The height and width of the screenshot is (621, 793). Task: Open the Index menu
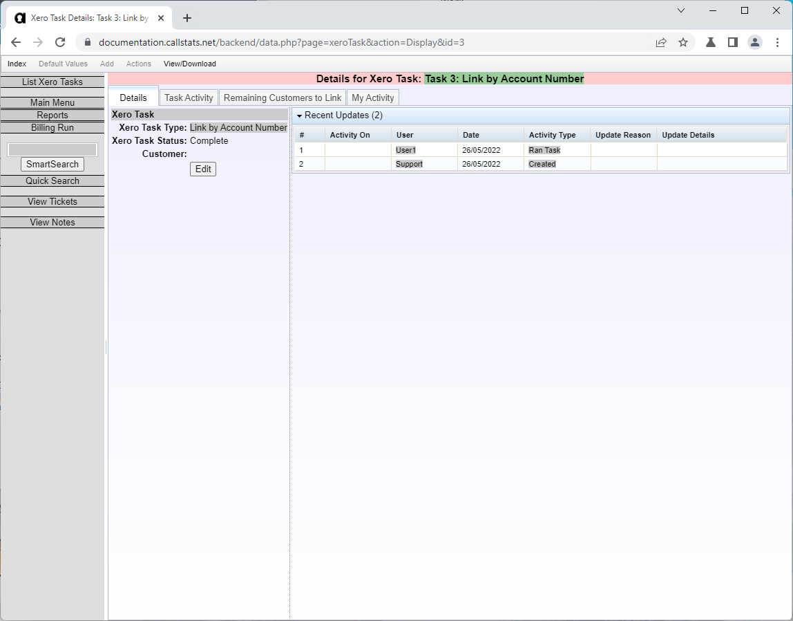coord(17,64)
